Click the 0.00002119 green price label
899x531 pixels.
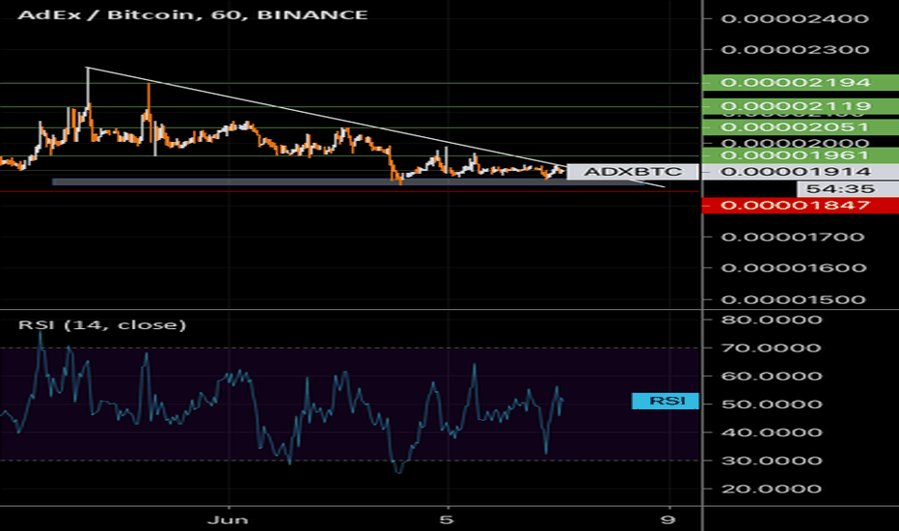[x=801, y=105]
